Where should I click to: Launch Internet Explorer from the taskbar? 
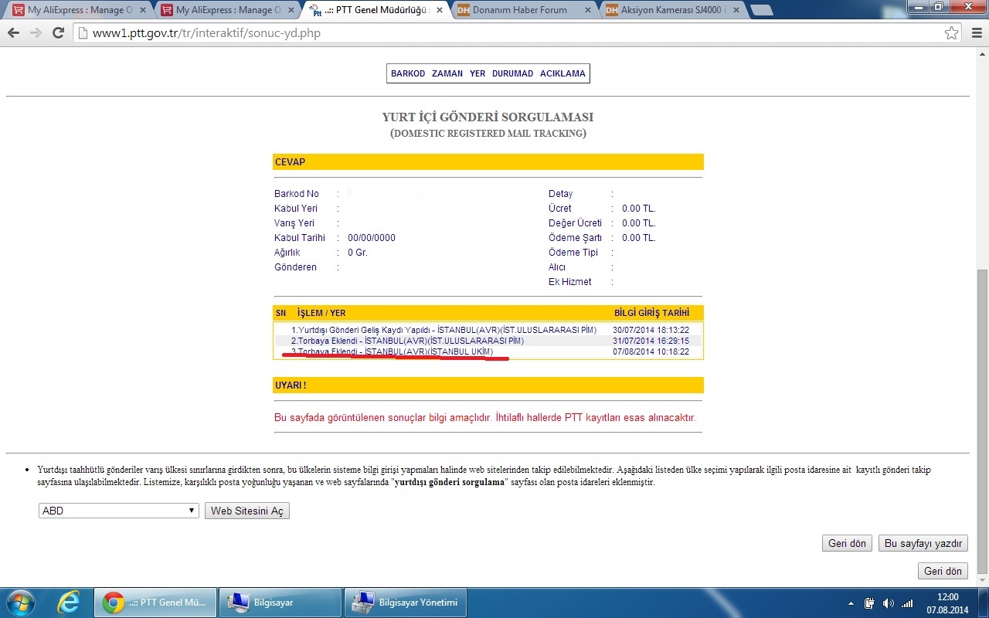(69, 603)
